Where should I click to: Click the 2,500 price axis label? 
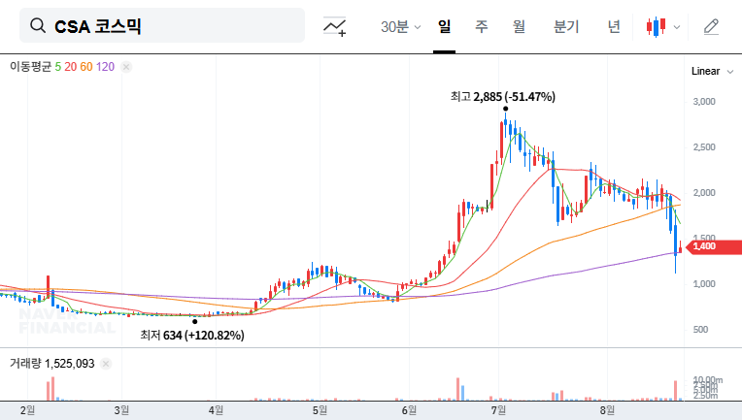pyautogui.click(x=704, y=147)
